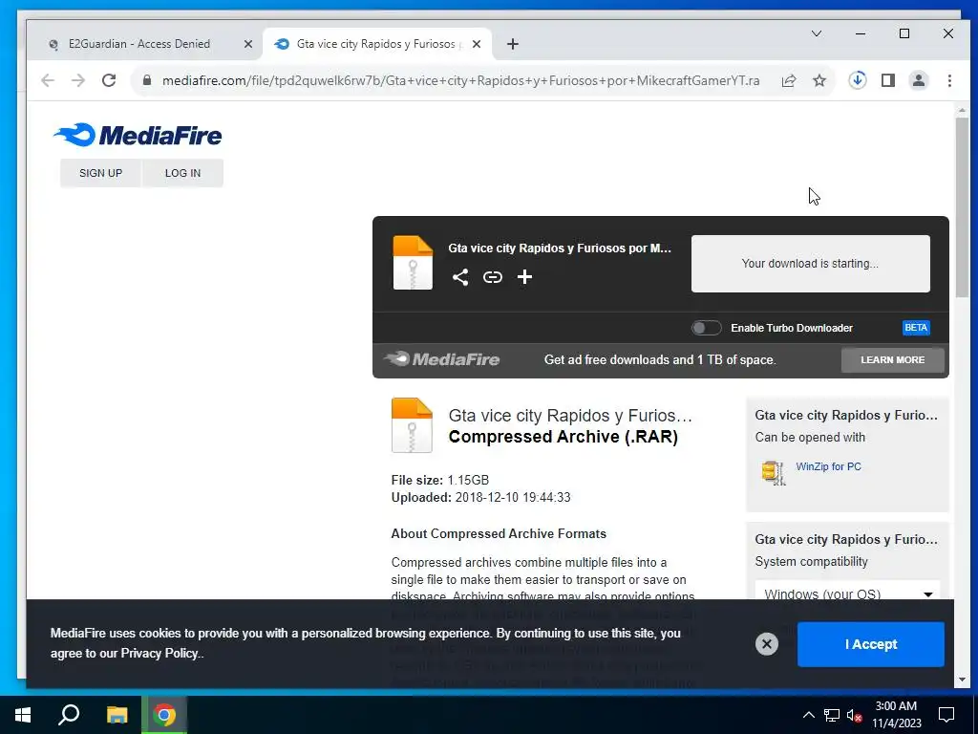Click the Compressed Archive (.RAR) heading

[563, 436]
